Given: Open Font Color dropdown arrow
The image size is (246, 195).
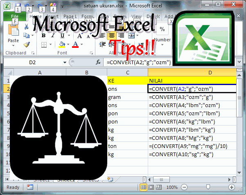Looking at the screenshot, I should [81, 45].
